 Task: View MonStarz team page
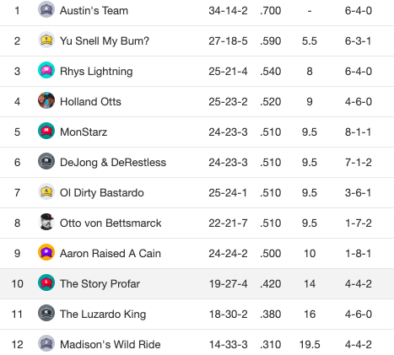click(x=84, y=132)
